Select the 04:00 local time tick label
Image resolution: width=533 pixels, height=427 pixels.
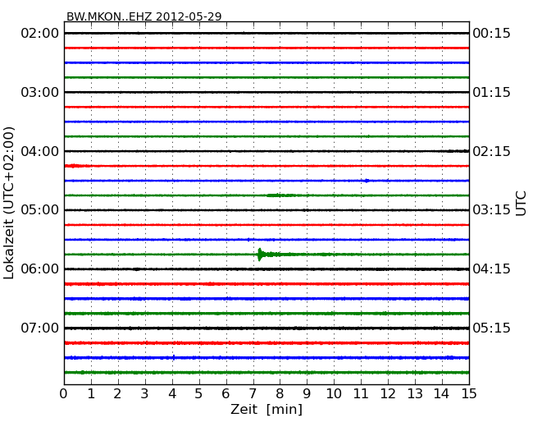click(x=40, y=151)
